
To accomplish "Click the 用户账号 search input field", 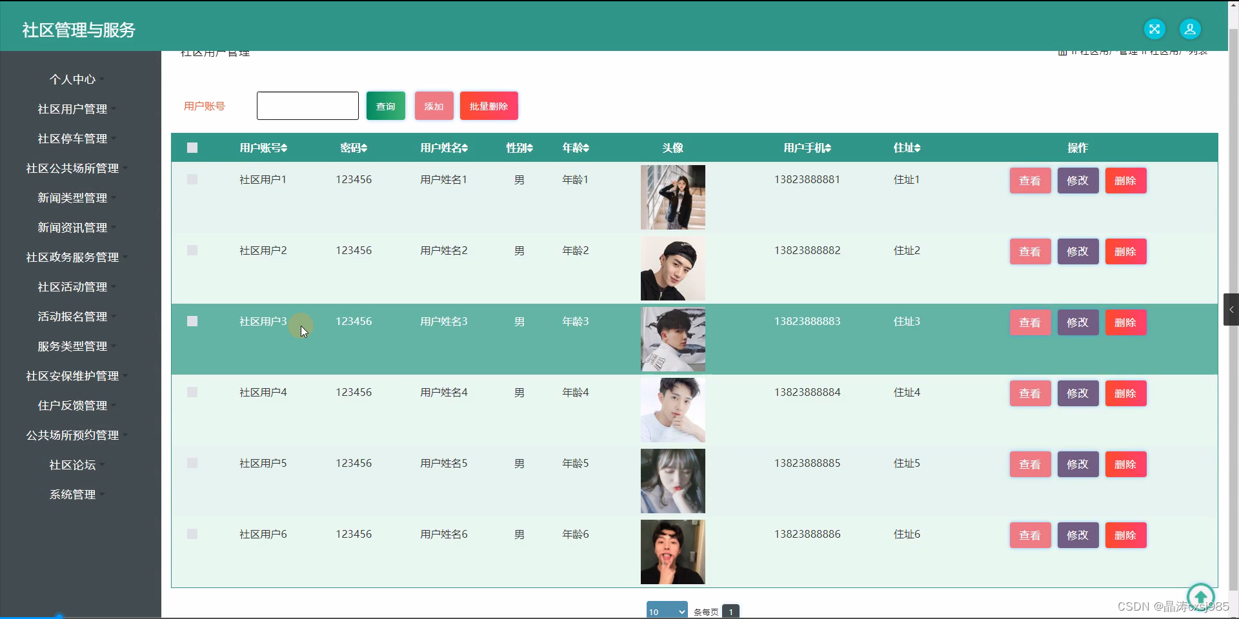I will pyautogui.click(x=308, y=106).
